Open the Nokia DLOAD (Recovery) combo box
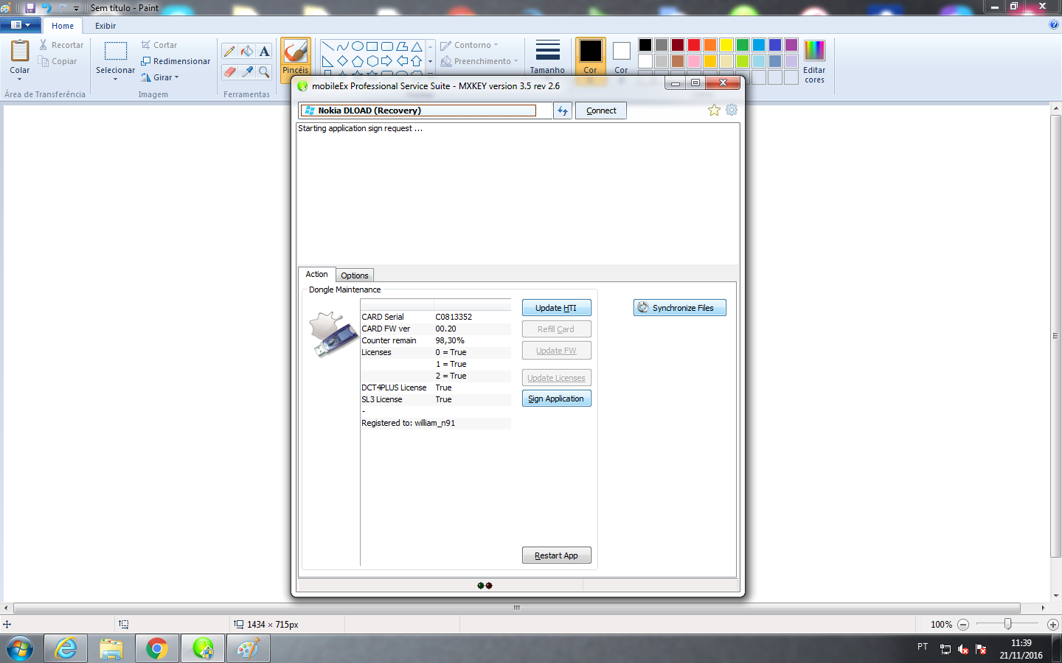This screenshot has width=1062, height=663. click(426, 110)
